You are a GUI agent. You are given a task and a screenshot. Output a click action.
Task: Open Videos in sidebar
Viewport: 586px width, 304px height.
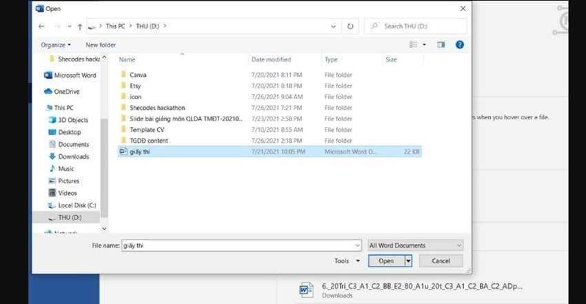click(63, 193)
